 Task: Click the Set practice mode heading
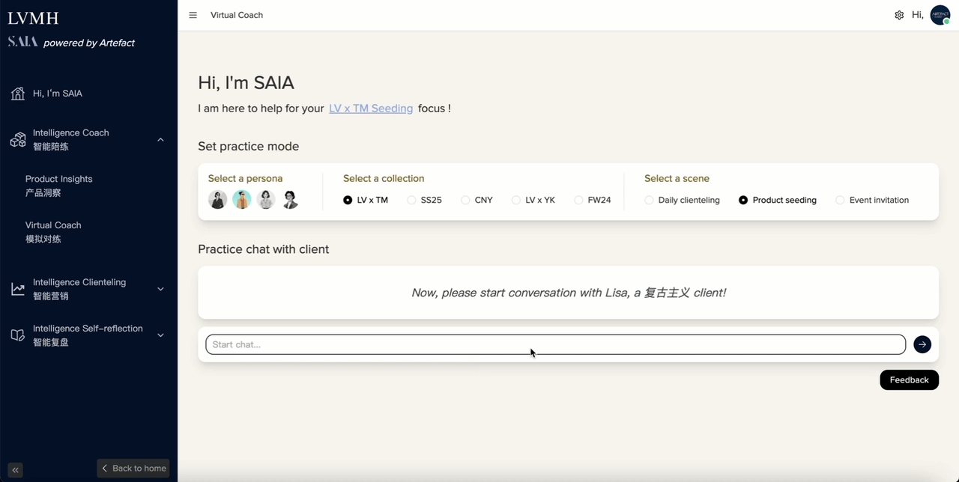point(248,146)
